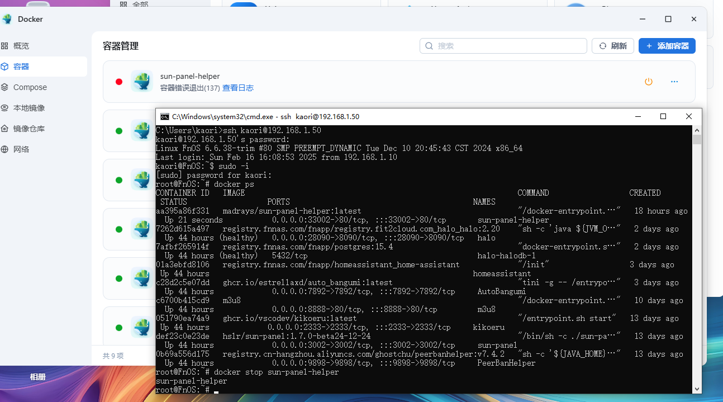Click the 网络 globe icon
Image resolution: width=723 pixels, height=402 pixels.
click(x=4, y=149)
